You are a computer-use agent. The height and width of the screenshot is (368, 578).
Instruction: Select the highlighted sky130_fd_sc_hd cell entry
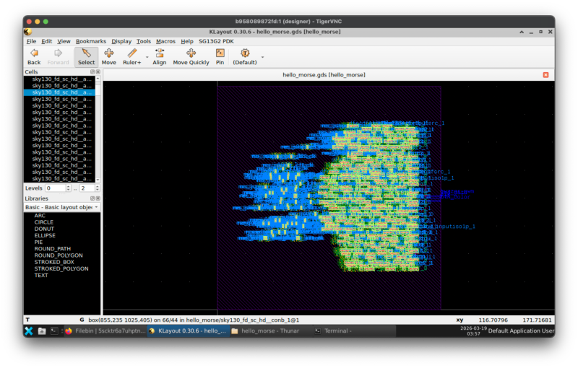(62, 92)
